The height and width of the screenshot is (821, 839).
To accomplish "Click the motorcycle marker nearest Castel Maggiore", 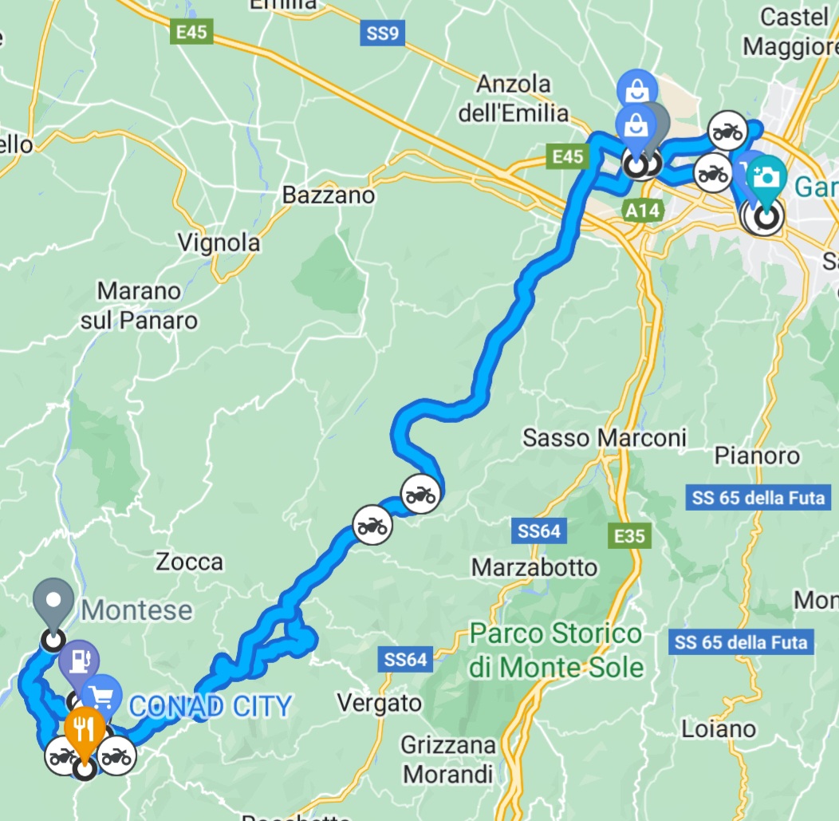I will [x=727, y=131].
